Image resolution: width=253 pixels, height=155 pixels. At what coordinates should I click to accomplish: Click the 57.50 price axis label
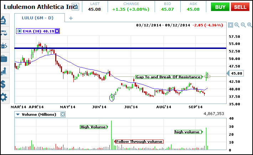tap(234, 36)
